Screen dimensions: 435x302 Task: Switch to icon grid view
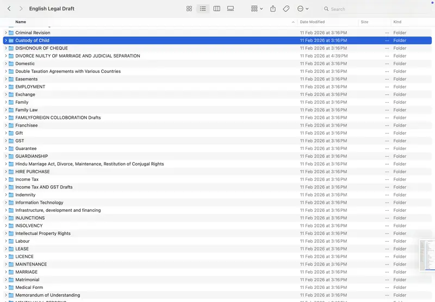[189, 9]
